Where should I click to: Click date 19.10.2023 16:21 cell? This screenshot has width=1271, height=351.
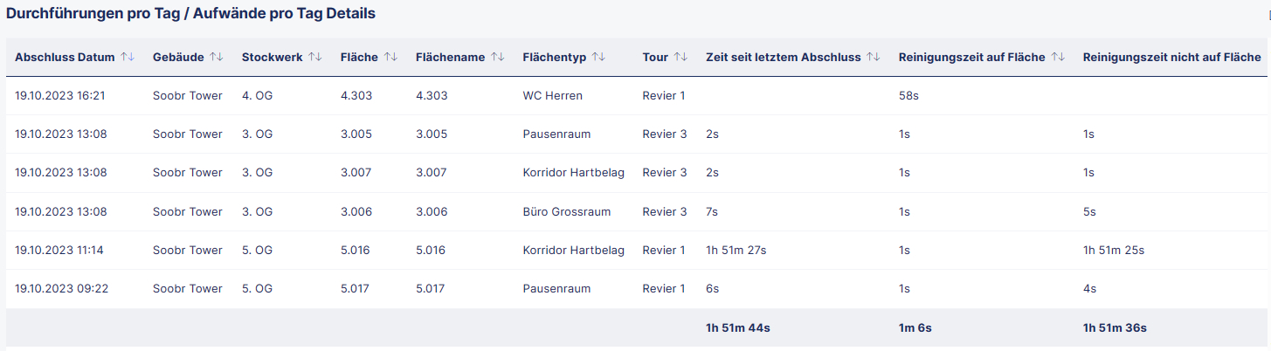tap(60, 96)
